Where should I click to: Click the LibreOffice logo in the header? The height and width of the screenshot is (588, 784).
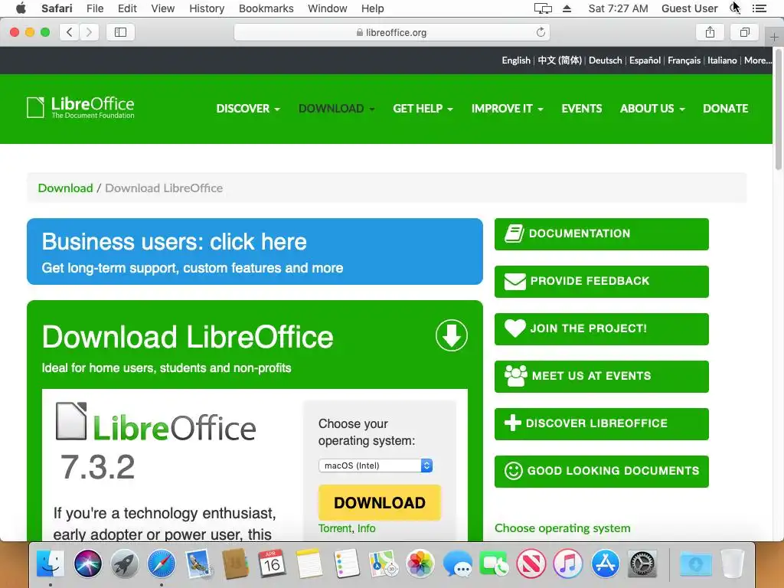pos(80,107)
